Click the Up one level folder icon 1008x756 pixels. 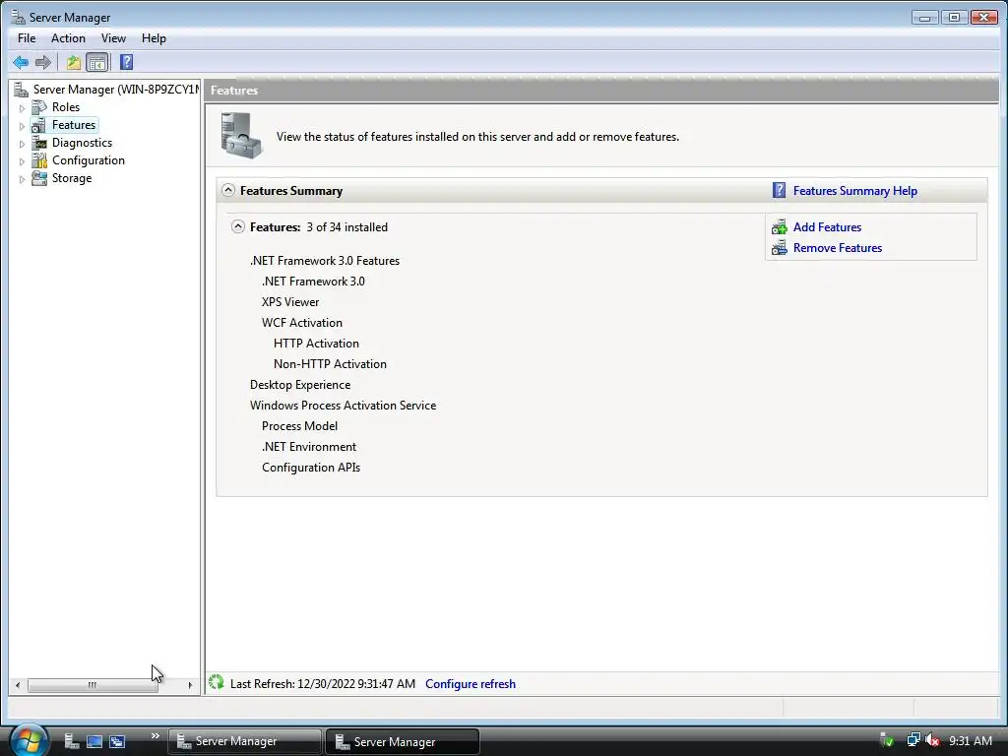[73, 62]
